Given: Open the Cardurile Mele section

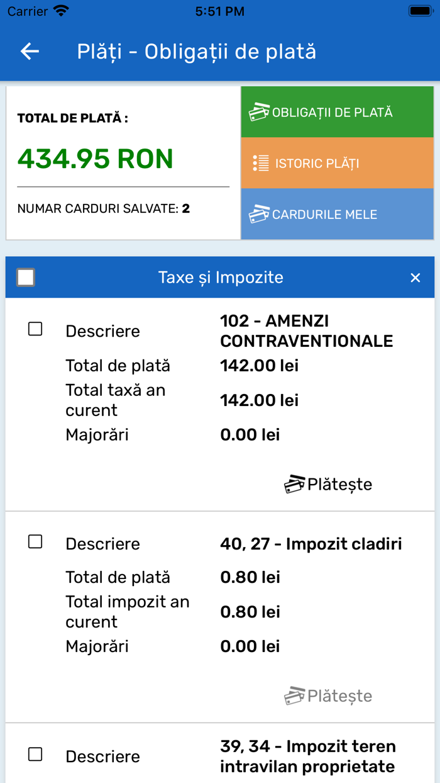Looking at the screenshot, I should (337, 214).
